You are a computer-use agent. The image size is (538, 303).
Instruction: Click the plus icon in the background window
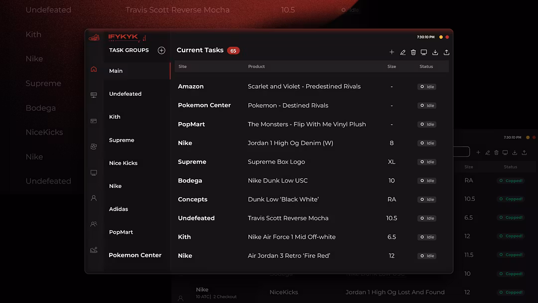[x=478, y=152]
